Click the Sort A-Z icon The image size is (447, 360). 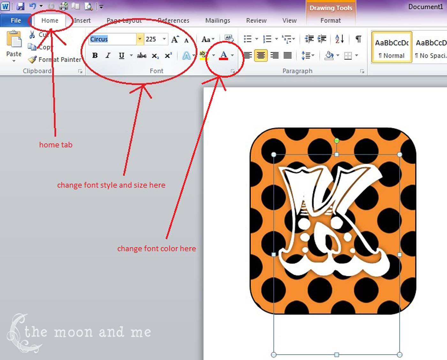(339, 39)
